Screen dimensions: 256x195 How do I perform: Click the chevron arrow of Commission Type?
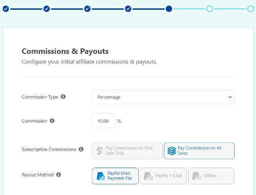point(230,97)
